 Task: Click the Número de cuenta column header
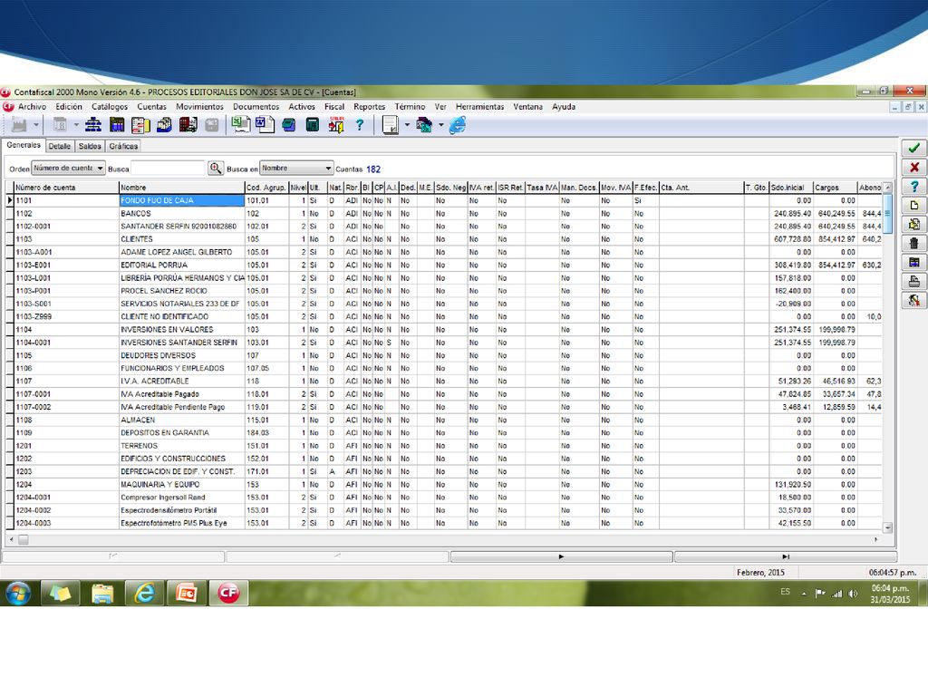66,188
